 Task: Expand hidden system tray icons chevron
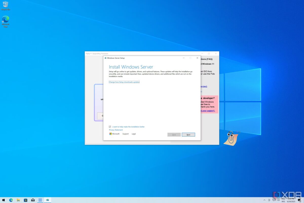pos(264,200)
